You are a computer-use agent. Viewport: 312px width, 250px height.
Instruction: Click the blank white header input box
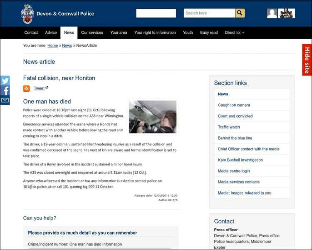coord(156,13)
